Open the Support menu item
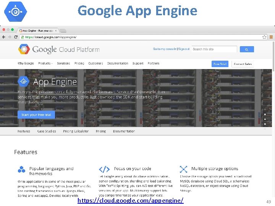Image resolution: width=275 pixels, height=206 pixels. [x=138, y=63]
